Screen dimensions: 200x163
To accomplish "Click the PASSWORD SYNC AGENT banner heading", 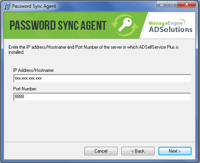I will pyautogui.click(x=58, y=25).
